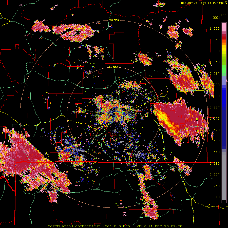
Task: Click the 0.413 scale value
Action: [215, 152]
